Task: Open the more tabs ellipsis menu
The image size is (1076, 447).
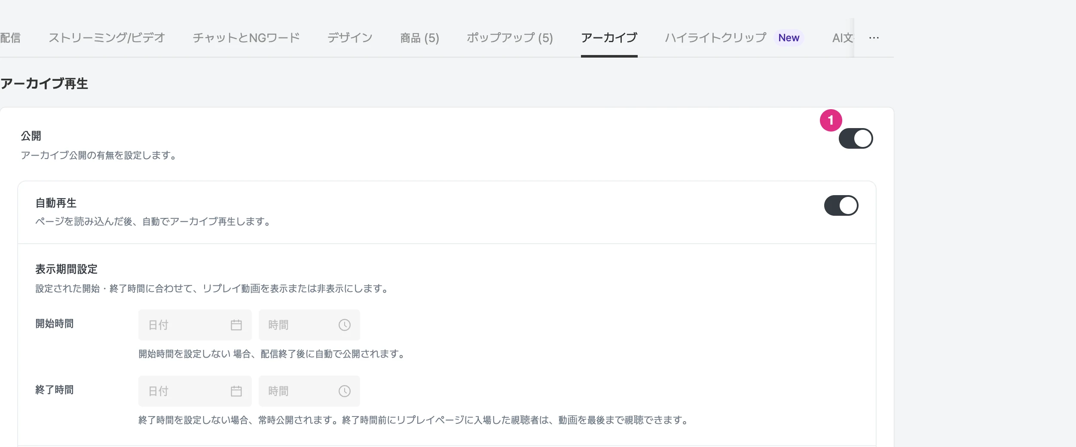Action: click(874, 38)
